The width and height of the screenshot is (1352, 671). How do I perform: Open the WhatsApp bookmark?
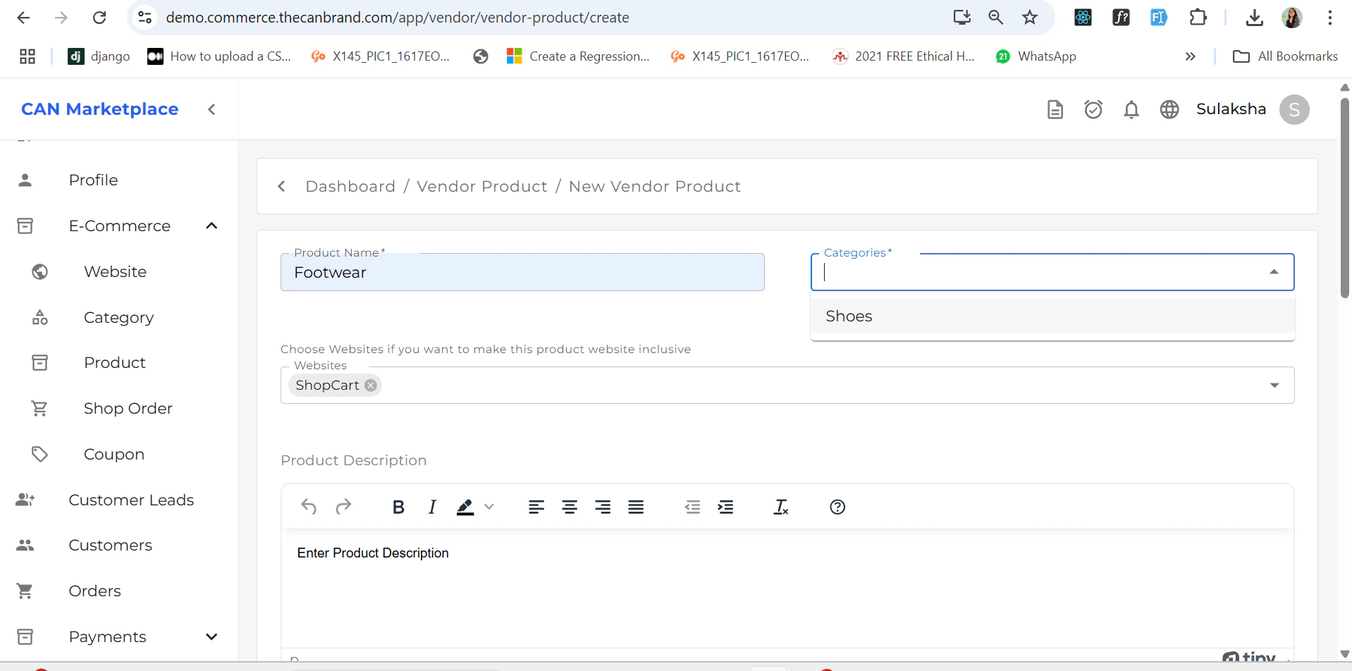[1035, 56]
